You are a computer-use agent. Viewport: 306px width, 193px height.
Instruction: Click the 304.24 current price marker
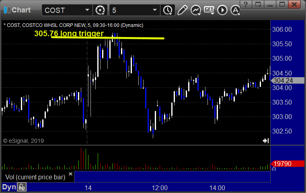click(x=288, y=80)
